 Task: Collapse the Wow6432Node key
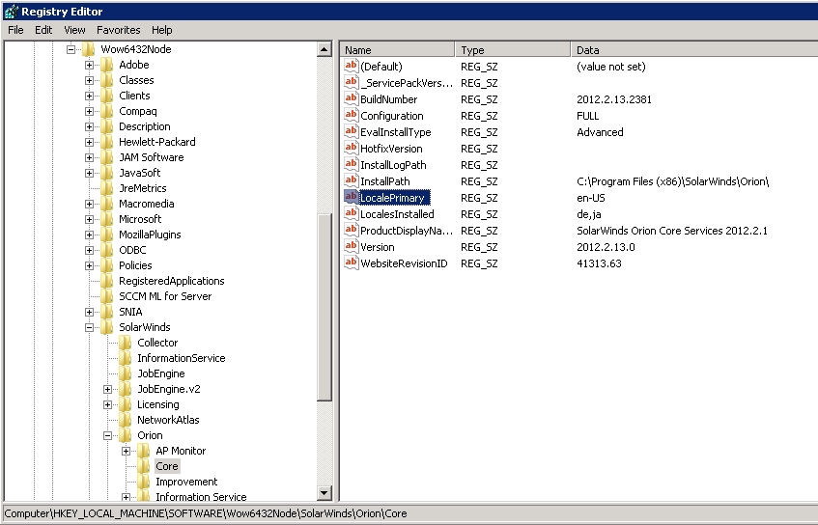[71, 49]
